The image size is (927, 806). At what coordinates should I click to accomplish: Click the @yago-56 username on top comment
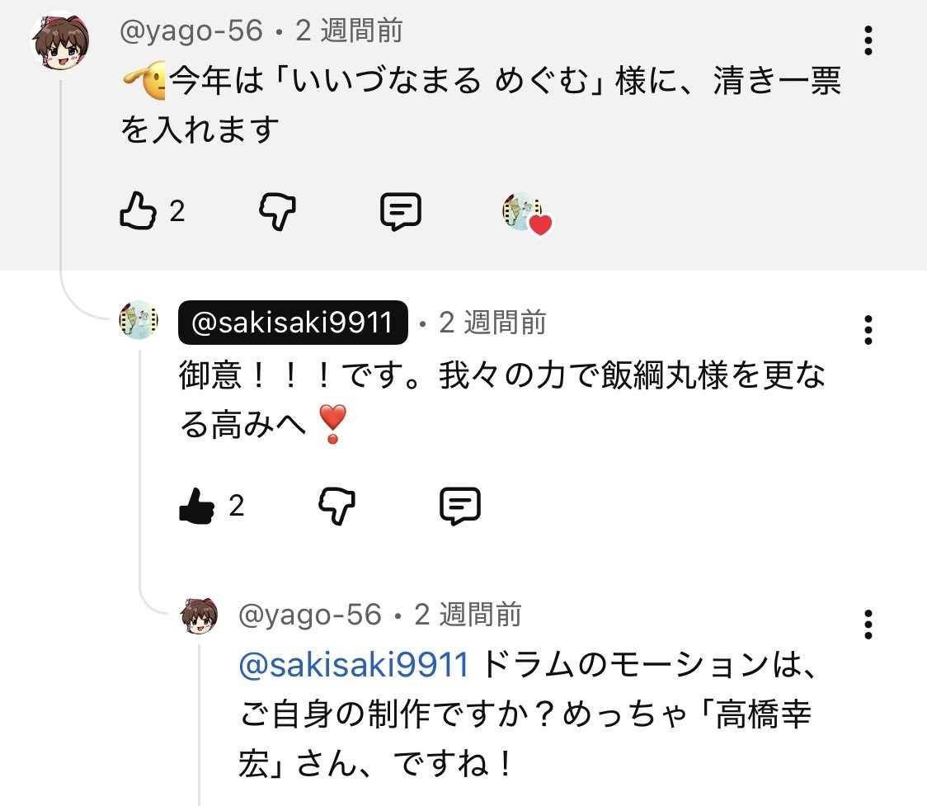coord(191,31)
